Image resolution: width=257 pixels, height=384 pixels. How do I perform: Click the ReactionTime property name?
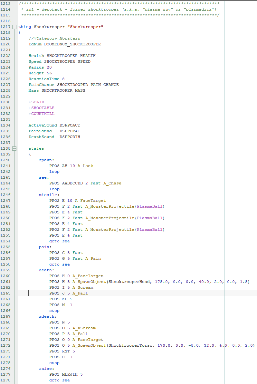click(x=44, y=79)
